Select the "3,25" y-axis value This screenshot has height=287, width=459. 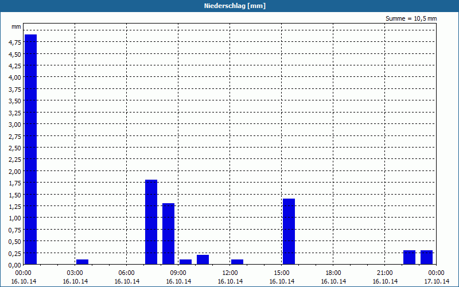[x=15, y=113]
